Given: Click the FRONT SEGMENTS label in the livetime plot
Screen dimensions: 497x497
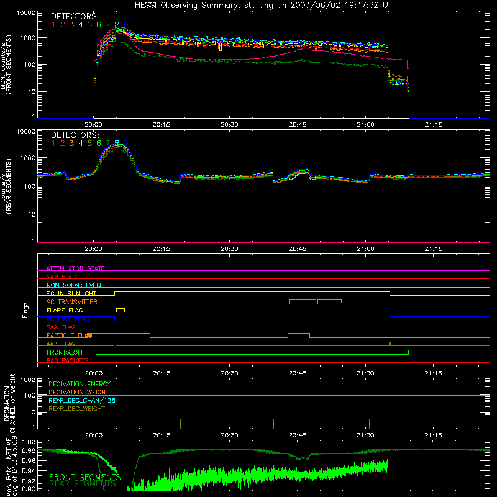Looking at the screenshot, I should (x=85, y=477).
